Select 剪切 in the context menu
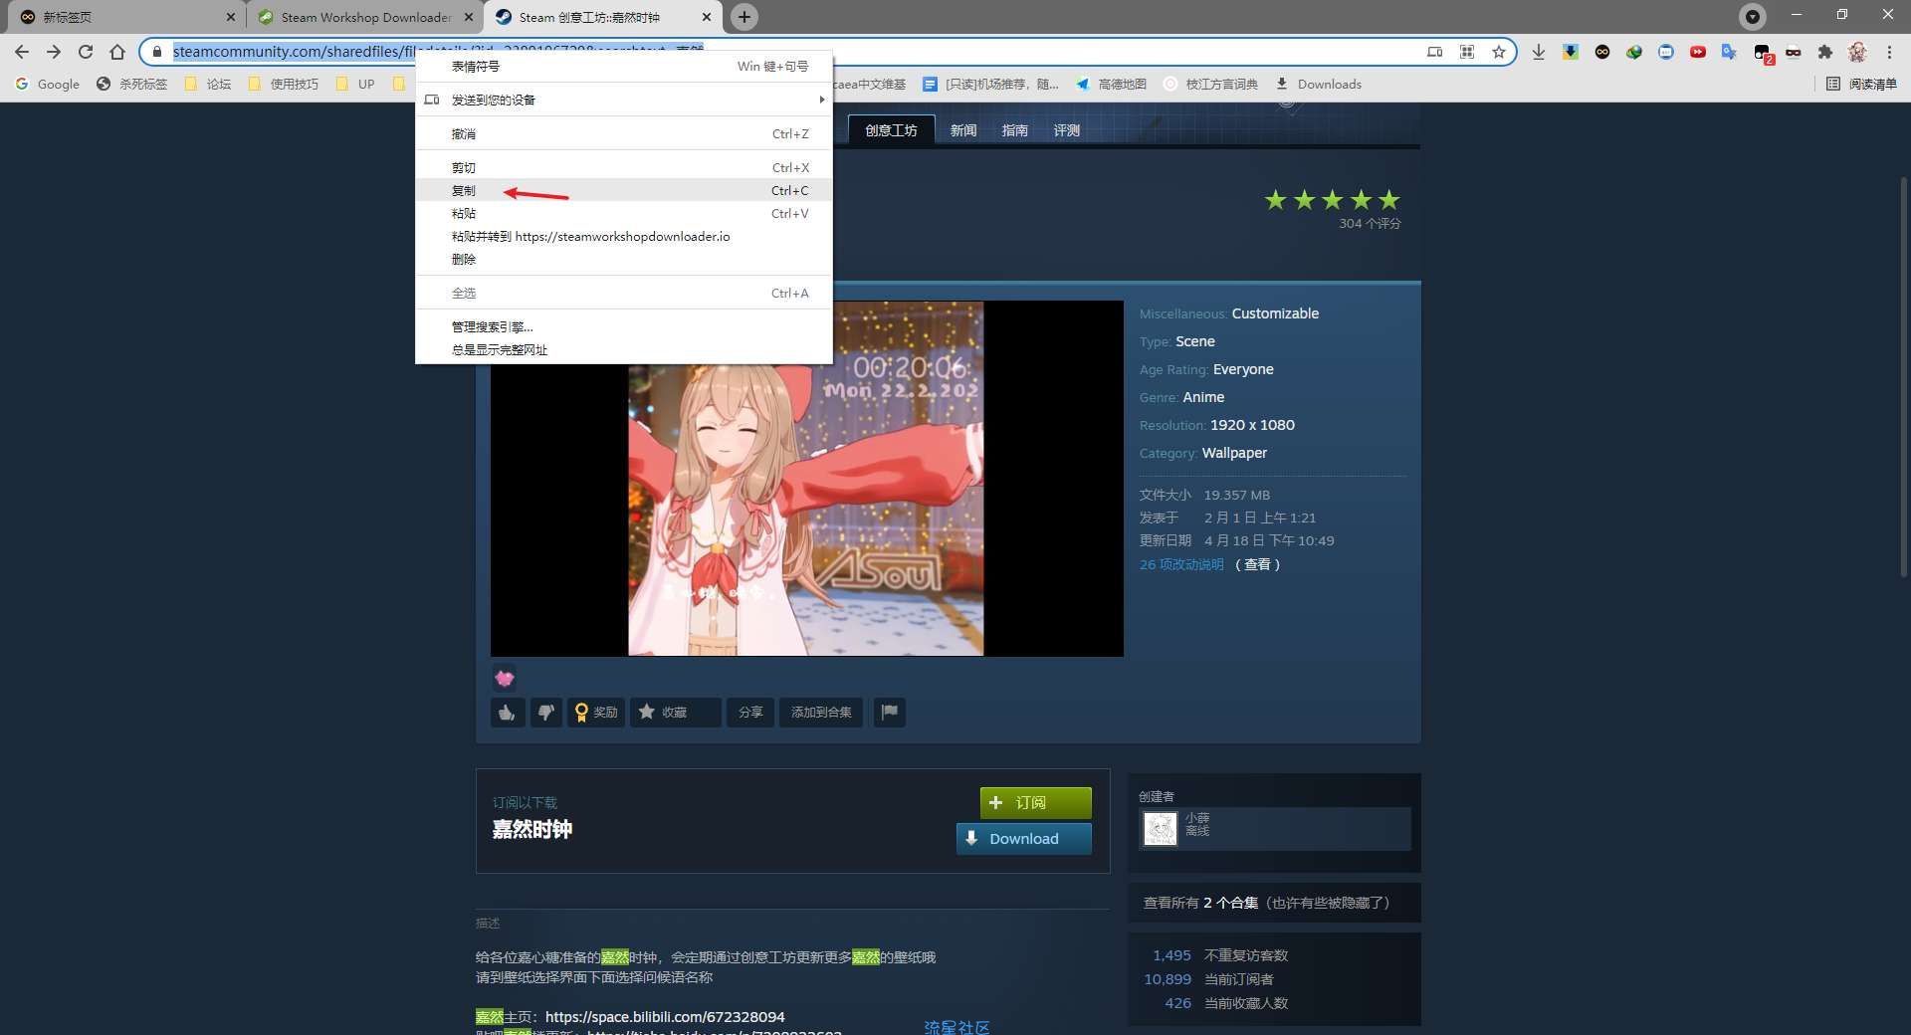 click(624, 167)
